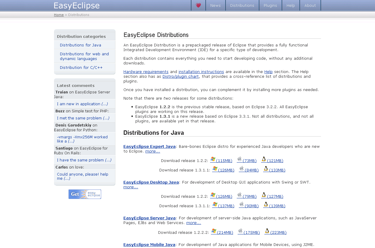Open the Help menu item
Screen dimensions: 375x248
pos(291,5)
